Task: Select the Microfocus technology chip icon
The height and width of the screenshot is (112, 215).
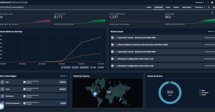Action: [2, 96]
